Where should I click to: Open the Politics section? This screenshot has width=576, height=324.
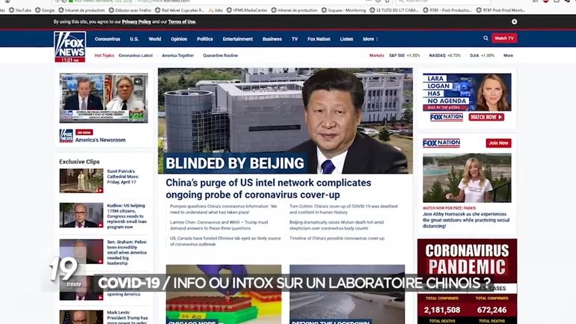coord(205,39)
